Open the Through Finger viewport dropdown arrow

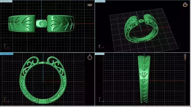[x=12, y=54]
